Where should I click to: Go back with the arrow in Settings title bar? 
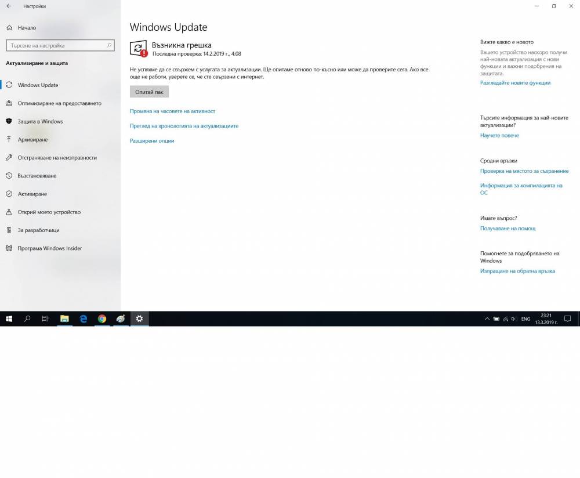pos(9,6)
